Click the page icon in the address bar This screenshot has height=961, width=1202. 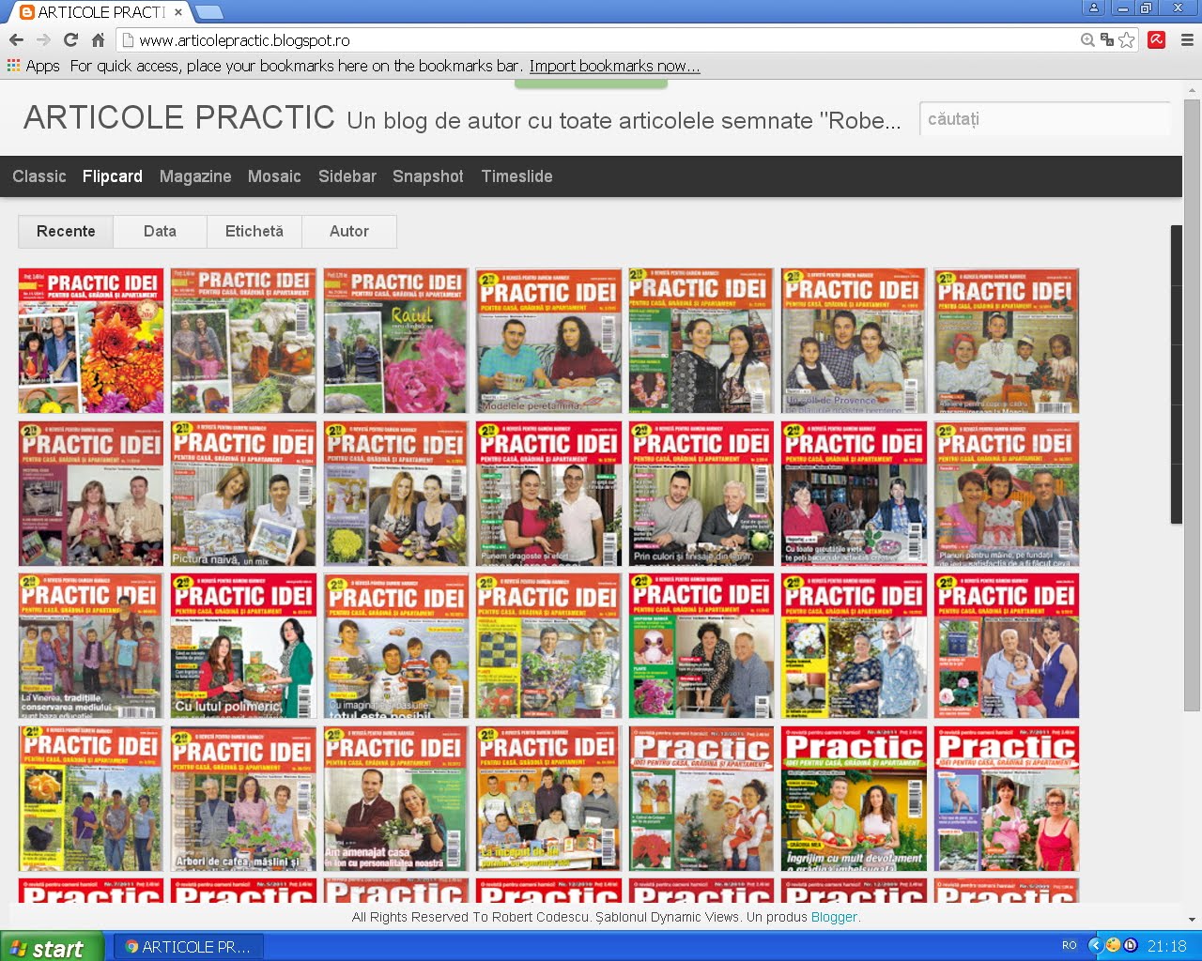(128, 40)
